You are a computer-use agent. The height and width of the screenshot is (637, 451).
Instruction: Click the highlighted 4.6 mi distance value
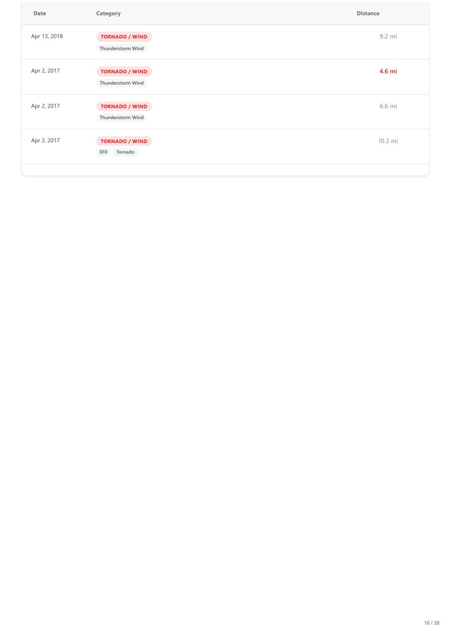click(x=388, y=72)
